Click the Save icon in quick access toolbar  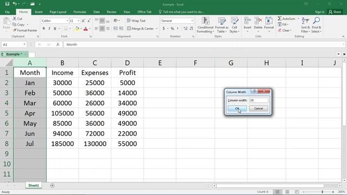[x=7, y=4]
